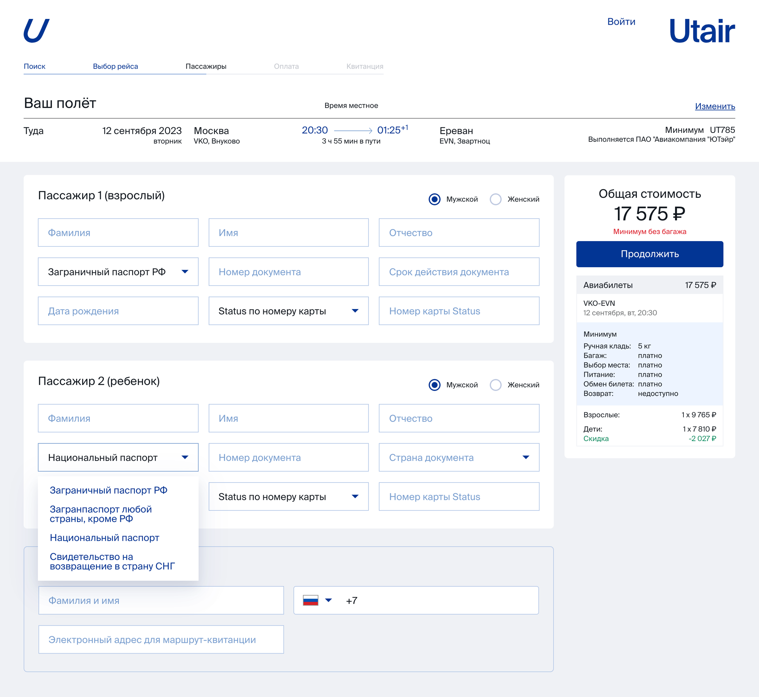Click the Ручная кладь 5 кг line
The width and height of the screenshot is (759, 697).
click(x=617, y=346)
